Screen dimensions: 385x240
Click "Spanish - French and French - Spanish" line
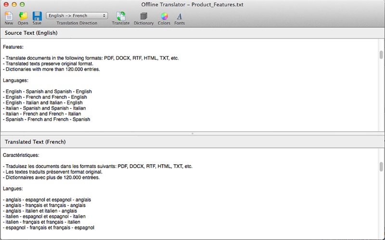coord(47,119)
